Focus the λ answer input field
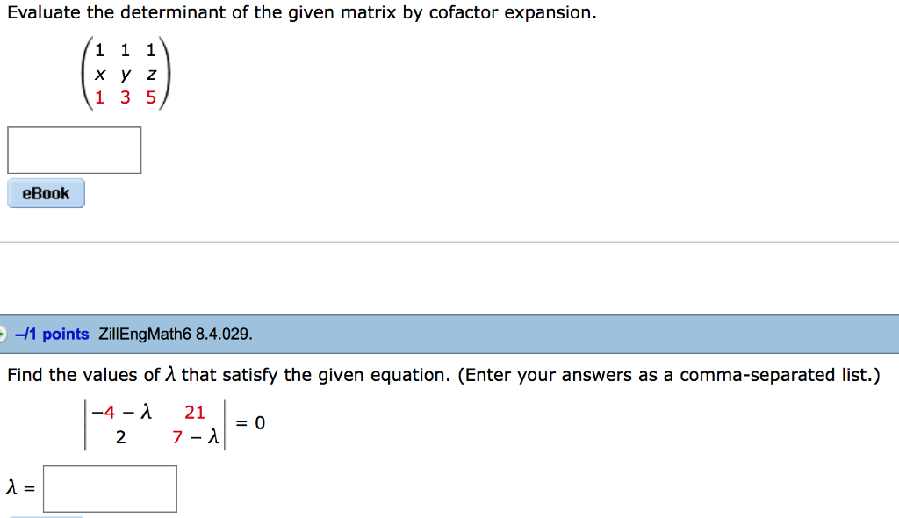899x518 pixels. tap(110, 489)
